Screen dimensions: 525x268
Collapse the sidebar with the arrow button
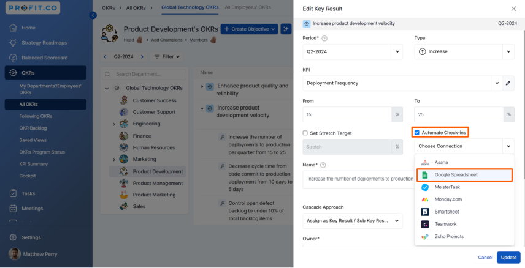coord(93,15)
